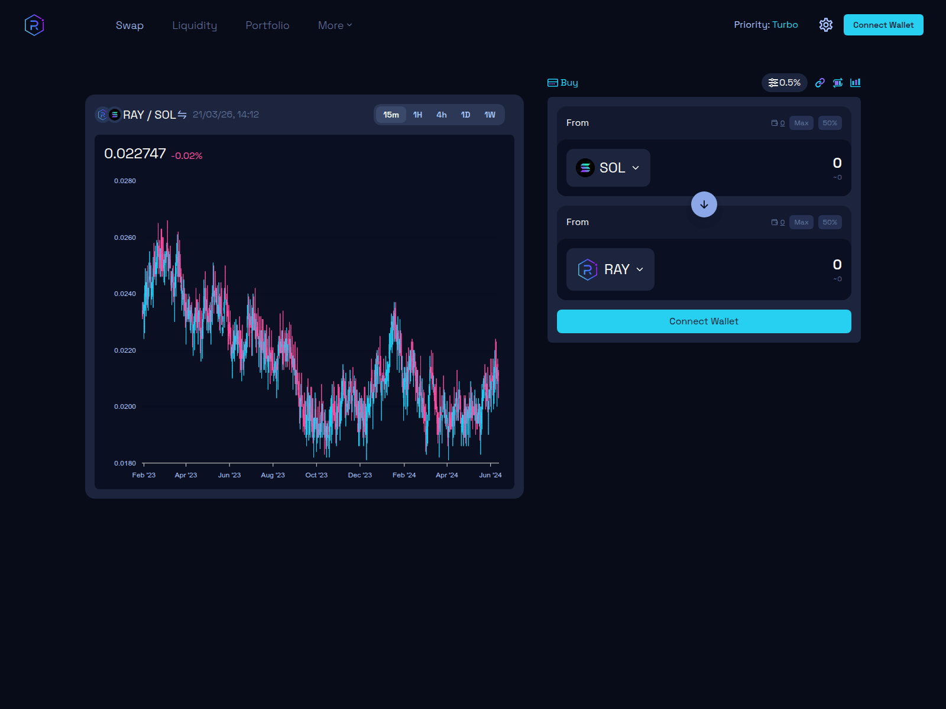
Task: Open the RAY token selector
Action: click(x=610, y=269)
